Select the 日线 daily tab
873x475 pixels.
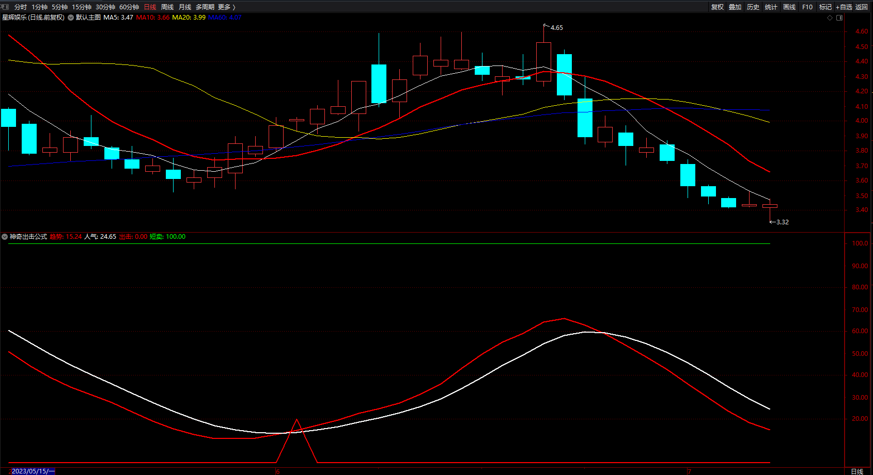click(x=150, y=7)
